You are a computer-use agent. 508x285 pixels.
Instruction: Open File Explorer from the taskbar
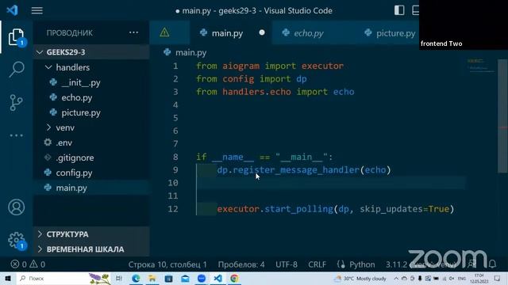pyautogui.click(x=152, y=278)
